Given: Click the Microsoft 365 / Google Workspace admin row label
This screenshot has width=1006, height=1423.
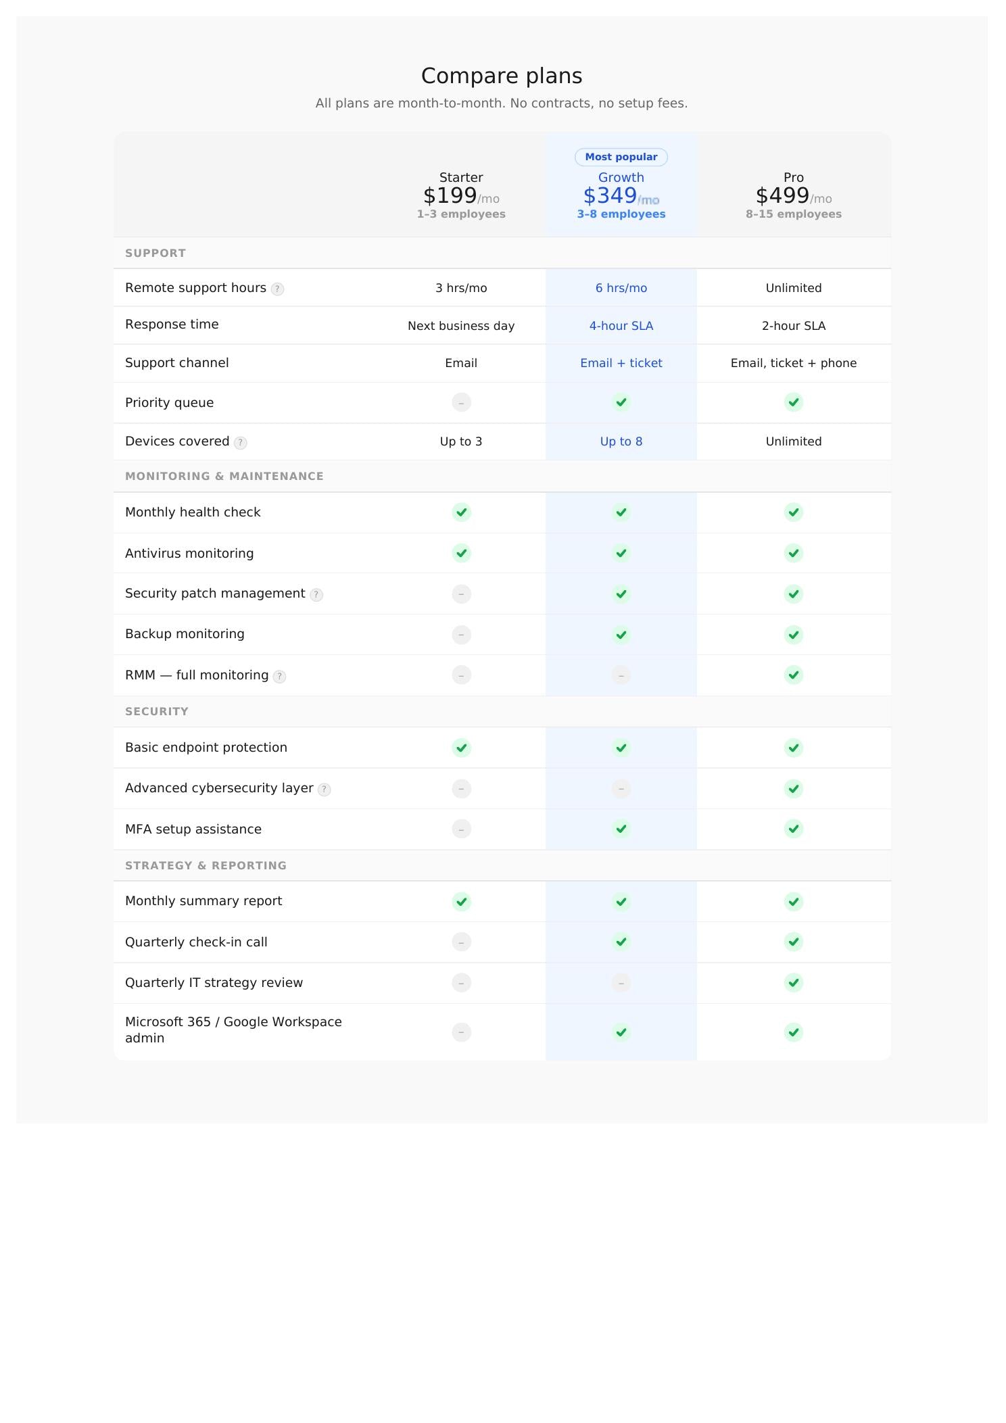Looking at the screenshot, I should pos(233,1030).
